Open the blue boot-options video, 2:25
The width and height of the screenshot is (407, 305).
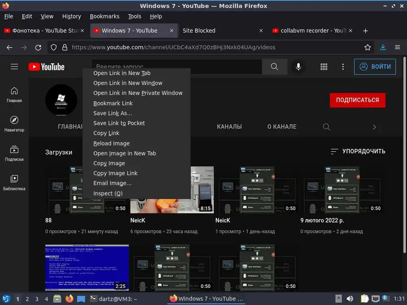click(x=87, y=268)
